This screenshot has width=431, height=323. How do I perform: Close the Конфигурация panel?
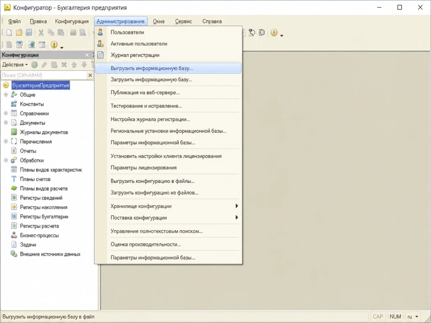coord(87,55)
